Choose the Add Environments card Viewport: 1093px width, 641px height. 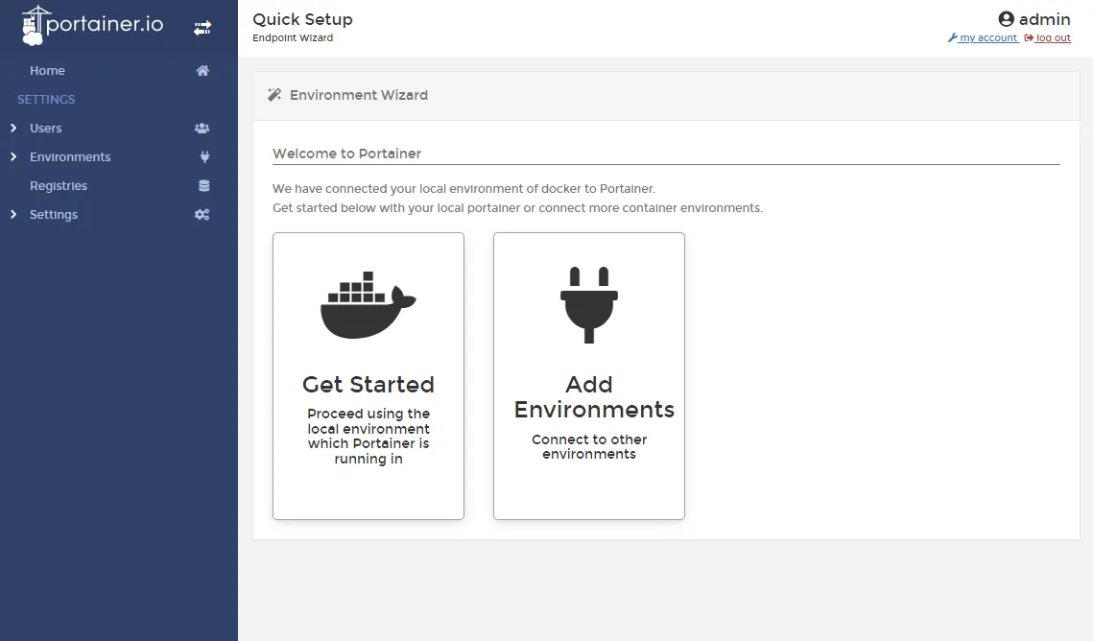pos(589,376)
